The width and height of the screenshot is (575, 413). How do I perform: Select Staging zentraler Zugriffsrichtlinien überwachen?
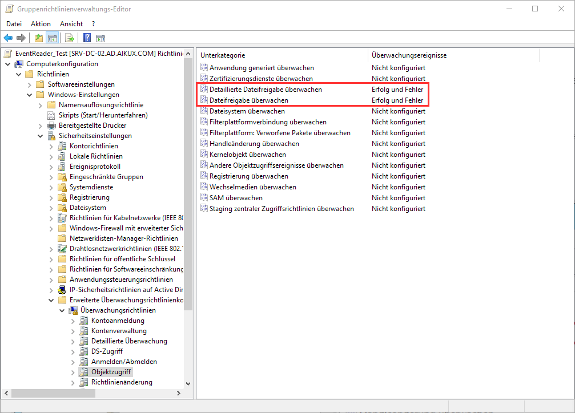tap(282, 208)
